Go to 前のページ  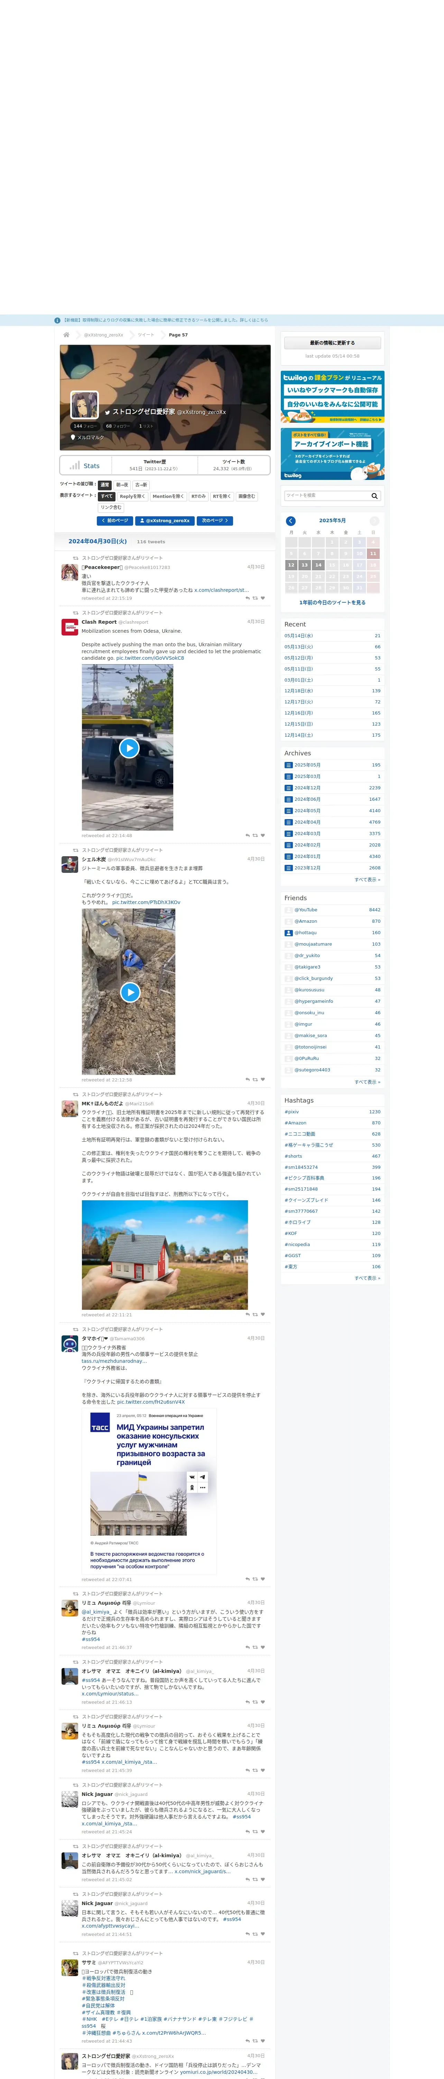pyautogui.click(x=114, y=520)
